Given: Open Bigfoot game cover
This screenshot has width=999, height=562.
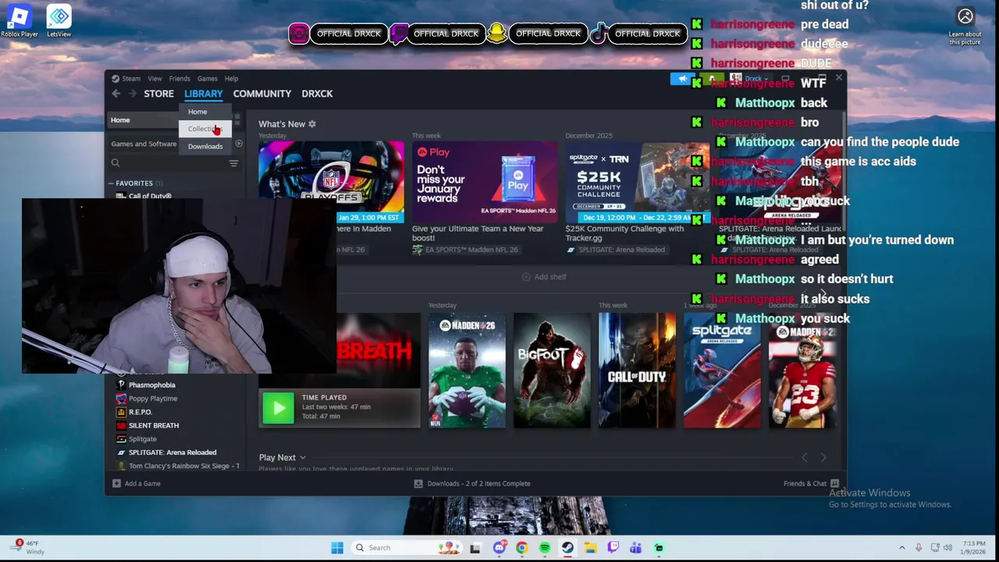Looking at the screenshot, I should click(x=552, y=371).
